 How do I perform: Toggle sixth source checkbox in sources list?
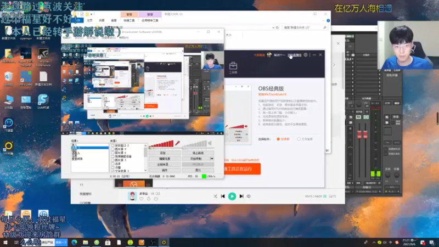tap(113, 164)
